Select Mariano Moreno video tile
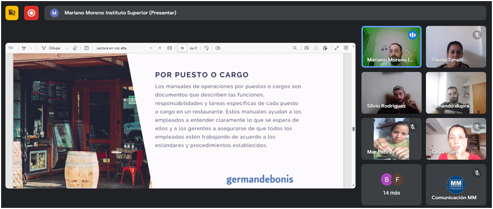This screenshot has width=493, height=209. (392, 46)
